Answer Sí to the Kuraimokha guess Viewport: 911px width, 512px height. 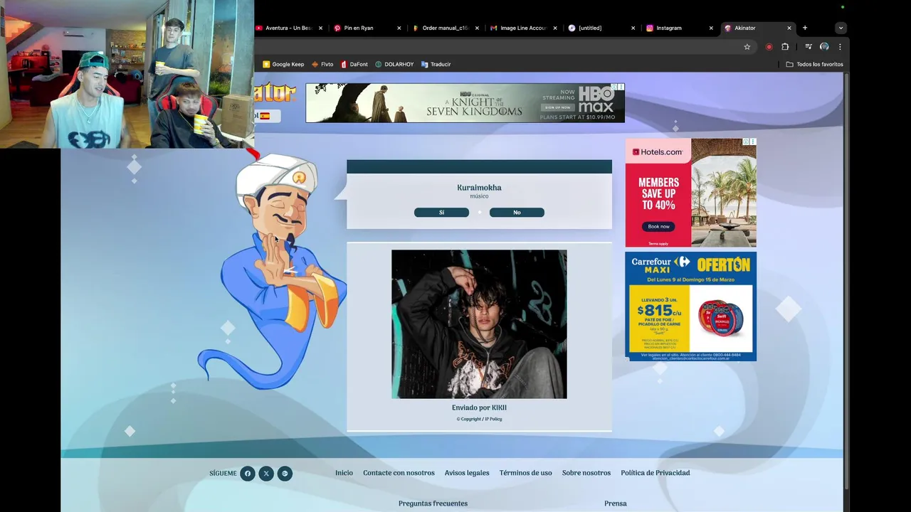(x=441, y=213)
